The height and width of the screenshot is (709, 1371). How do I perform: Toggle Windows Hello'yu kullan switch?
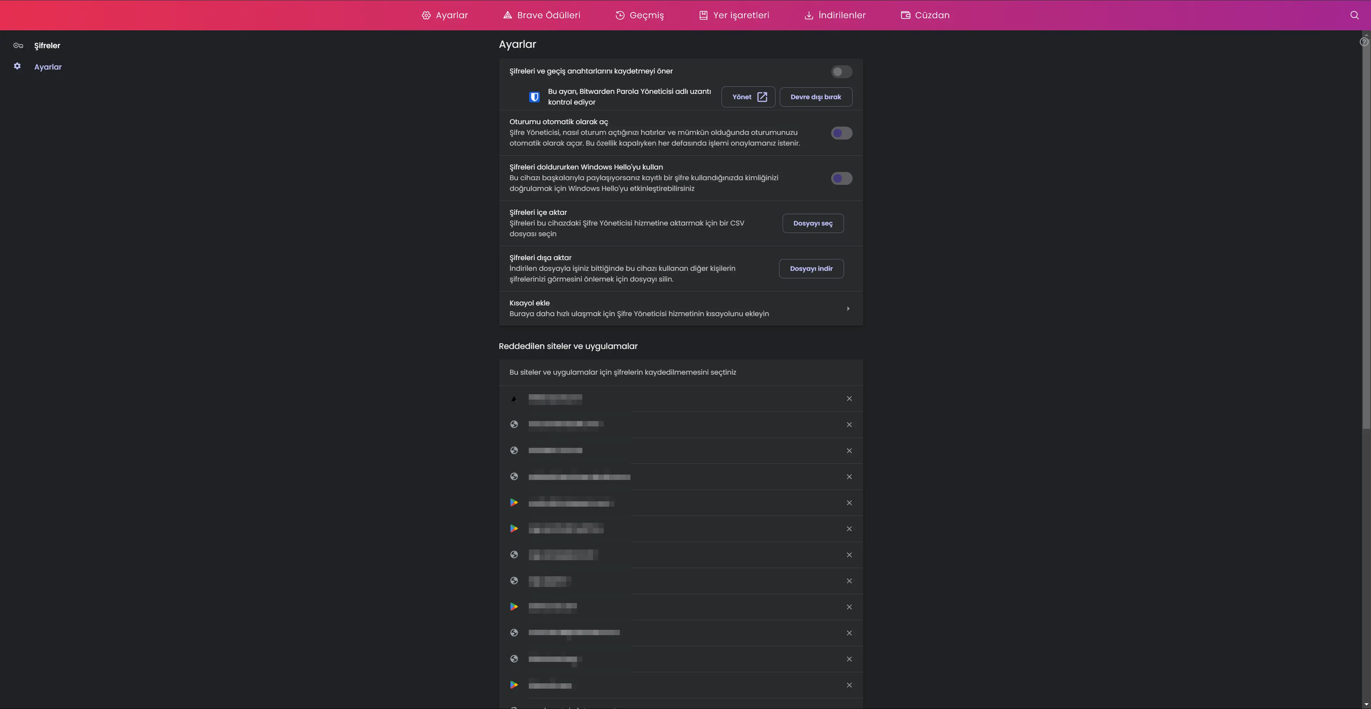click(842, 178)
